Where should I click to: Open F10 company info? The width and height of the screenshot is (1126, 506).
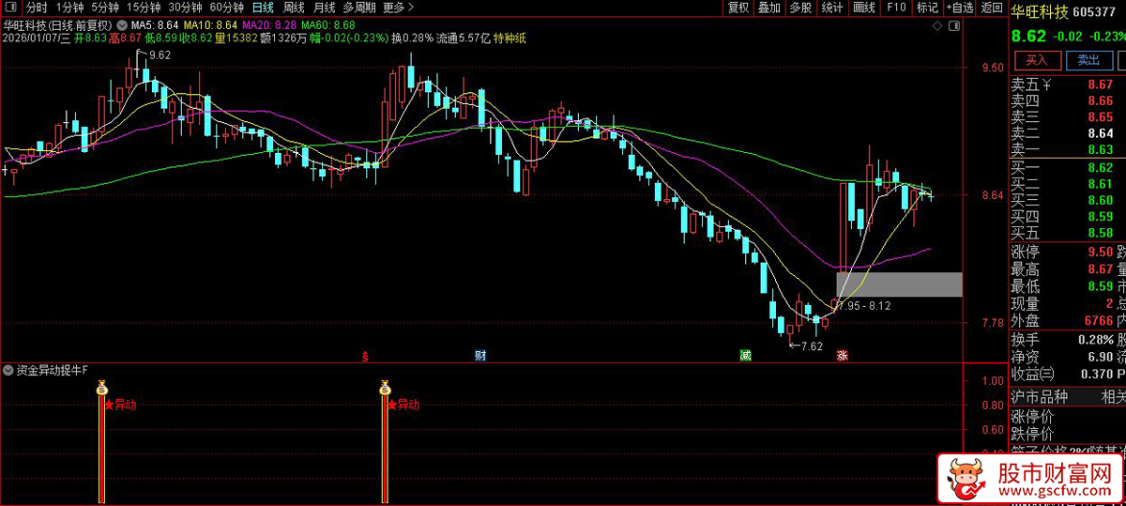(896, 8)
